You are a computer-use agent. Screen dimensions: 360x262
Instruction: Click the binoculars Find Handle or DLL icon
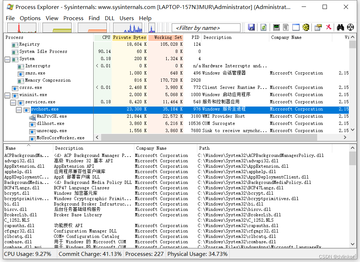coord(340,27)
